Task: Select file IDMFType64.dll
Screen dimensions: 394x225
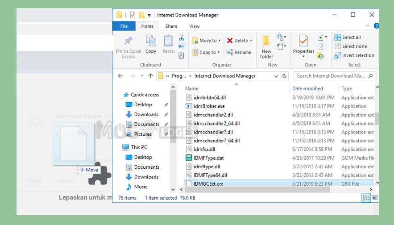Action: (x=210, y=175)
